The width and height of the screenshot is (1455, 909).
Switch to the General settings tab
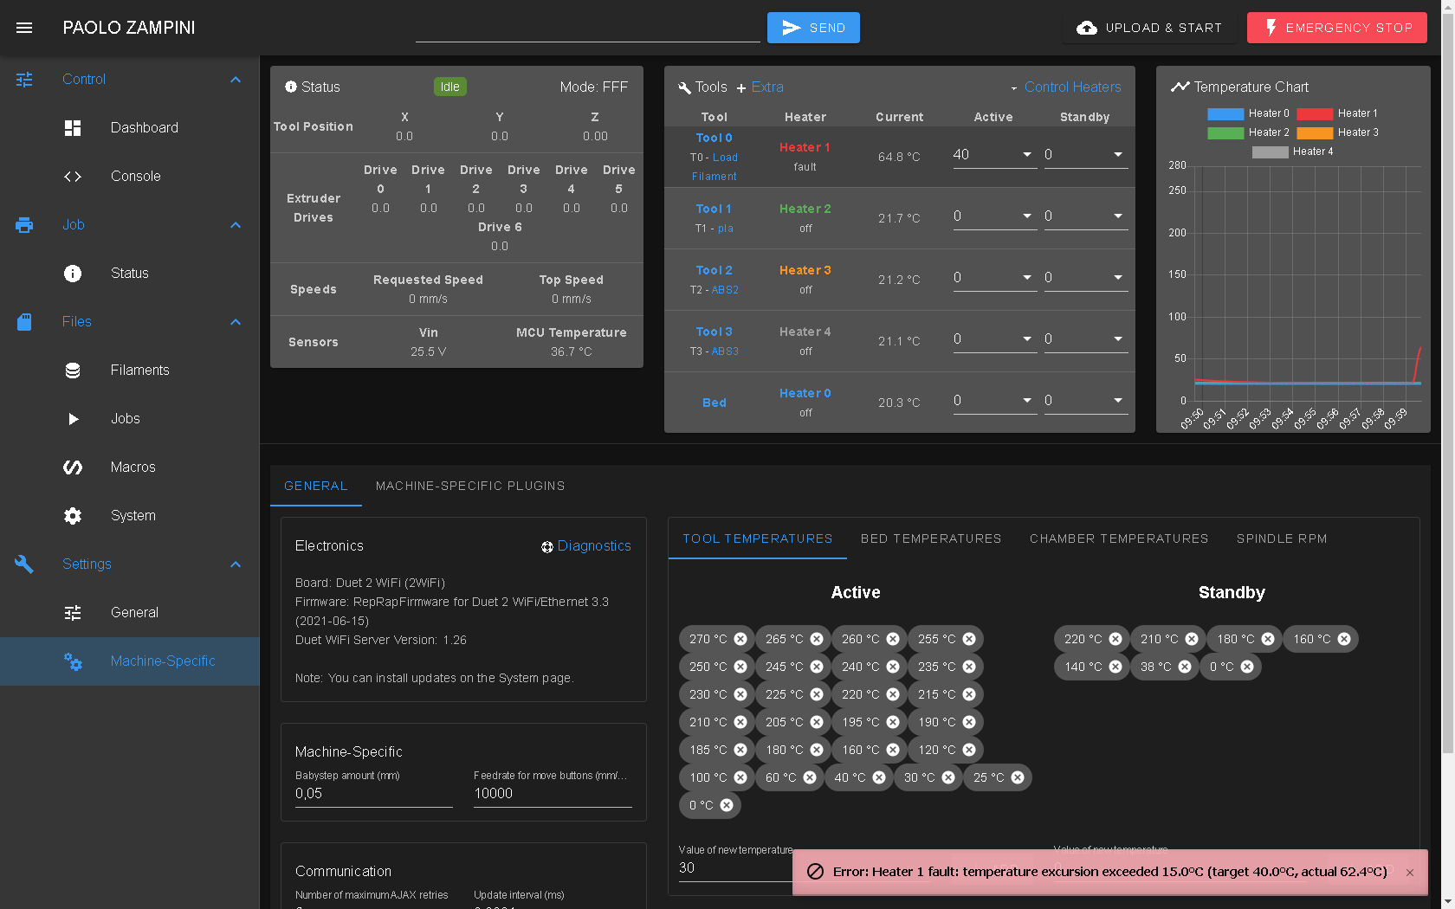coord(316,486)
